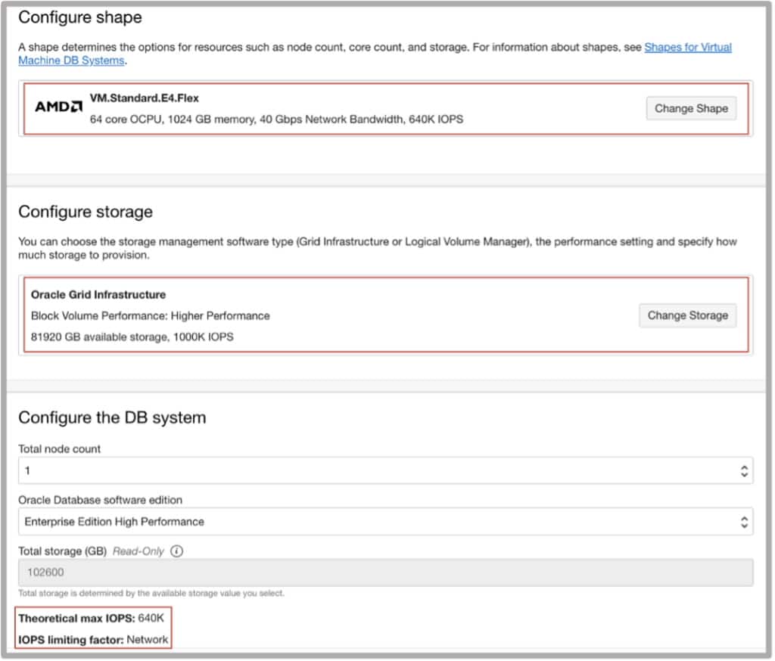Click the Configure storage heading
Screen dimensions: 775x661
86,212
